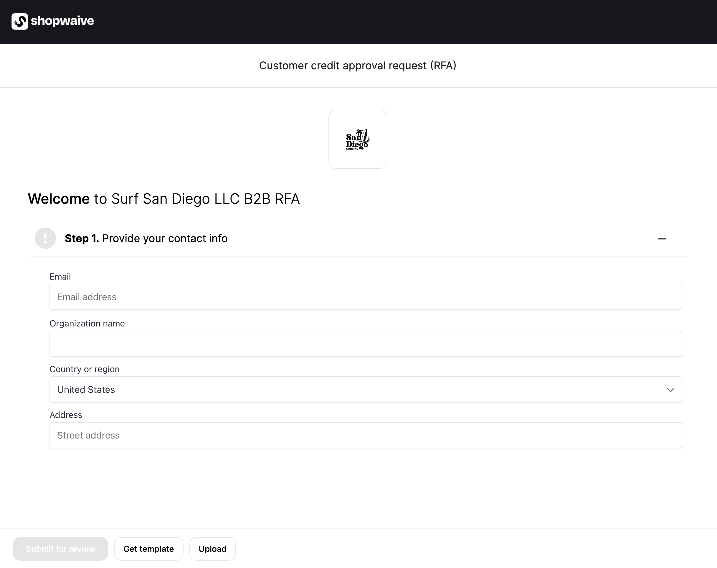Click the Address field label
Viewport: 717px width, 568px height.
tap(66, 415)
